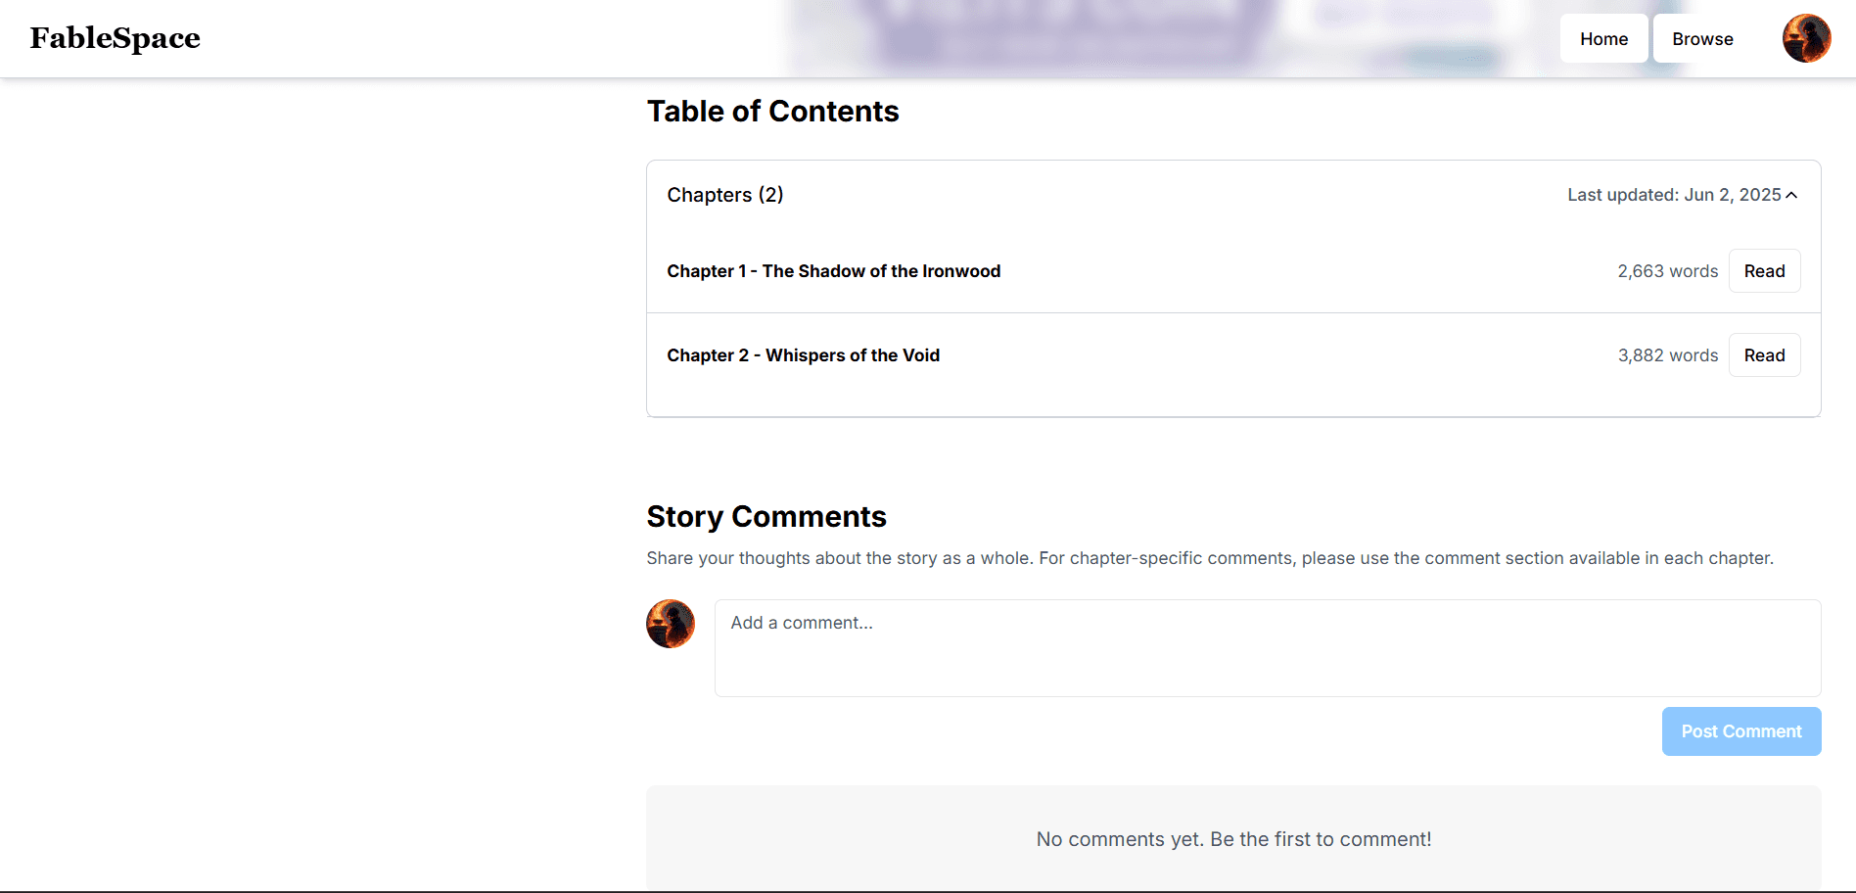Collapse the Chapters list with the chevron

click(1791, 195)
